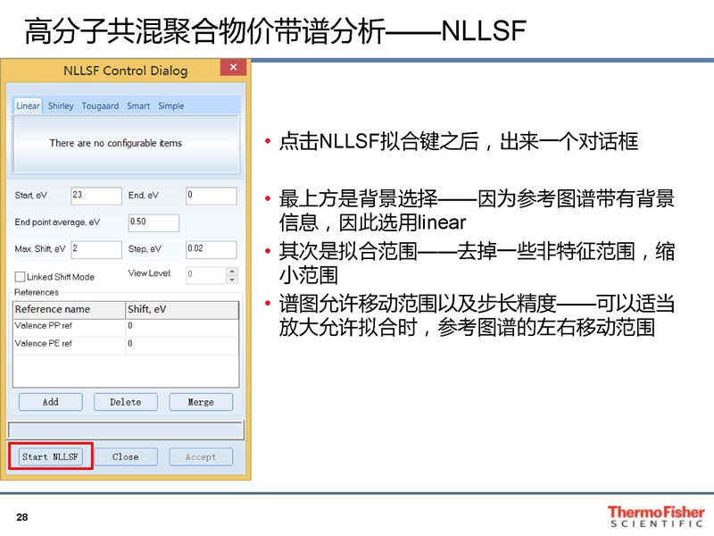
Task: Select the Linear background tab
Action: (x=28, y=105)
